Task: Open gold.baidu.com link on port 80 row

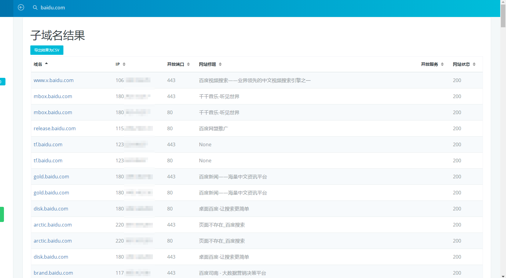Action: pyautogui.click(x=51, y=193)
